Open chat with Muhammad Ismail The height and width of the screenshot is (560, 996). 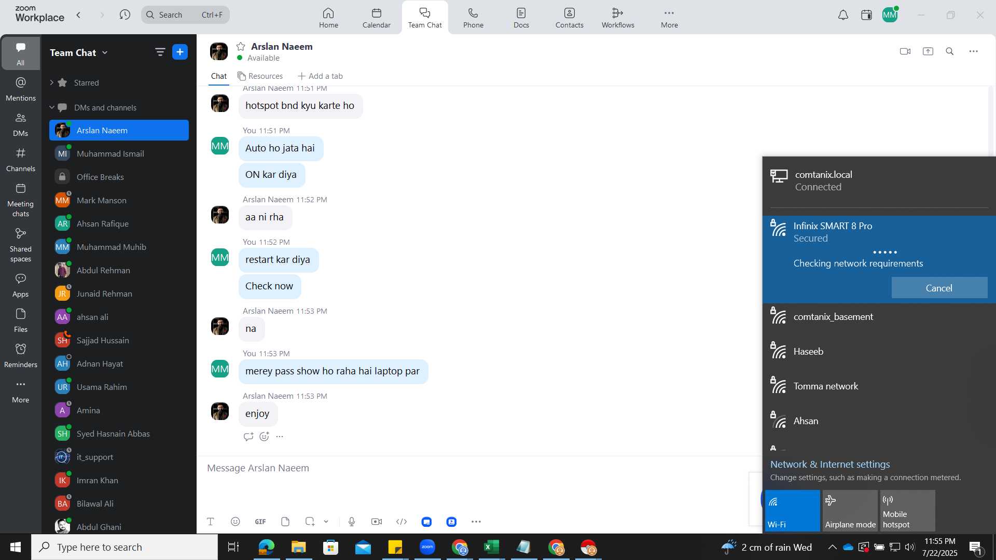tap(119, 153)
